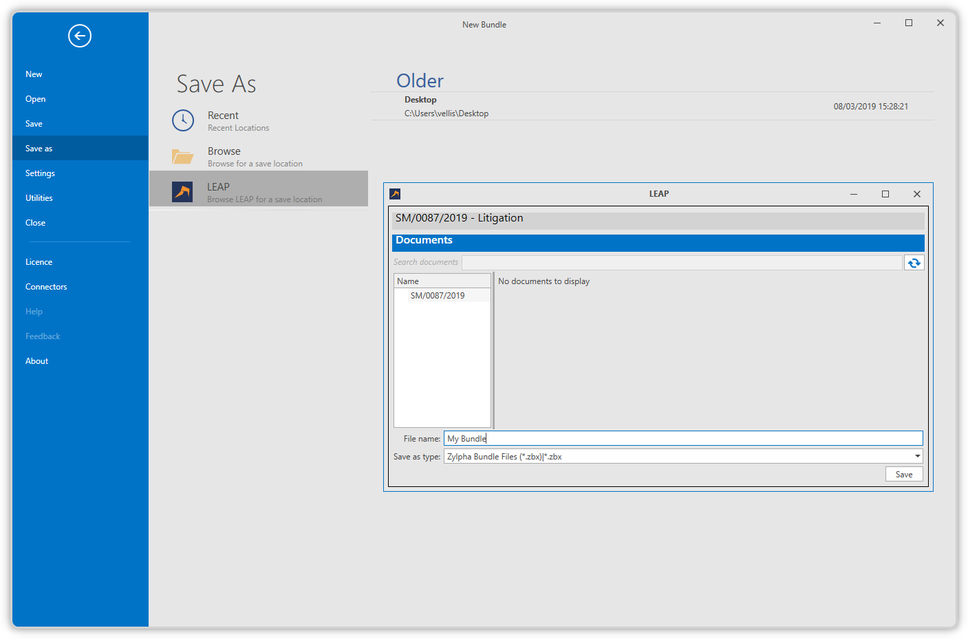Select SM/0087/2019 folder in tree
The width and height of the screenshot is (968, 639).
tap(438, 296)
